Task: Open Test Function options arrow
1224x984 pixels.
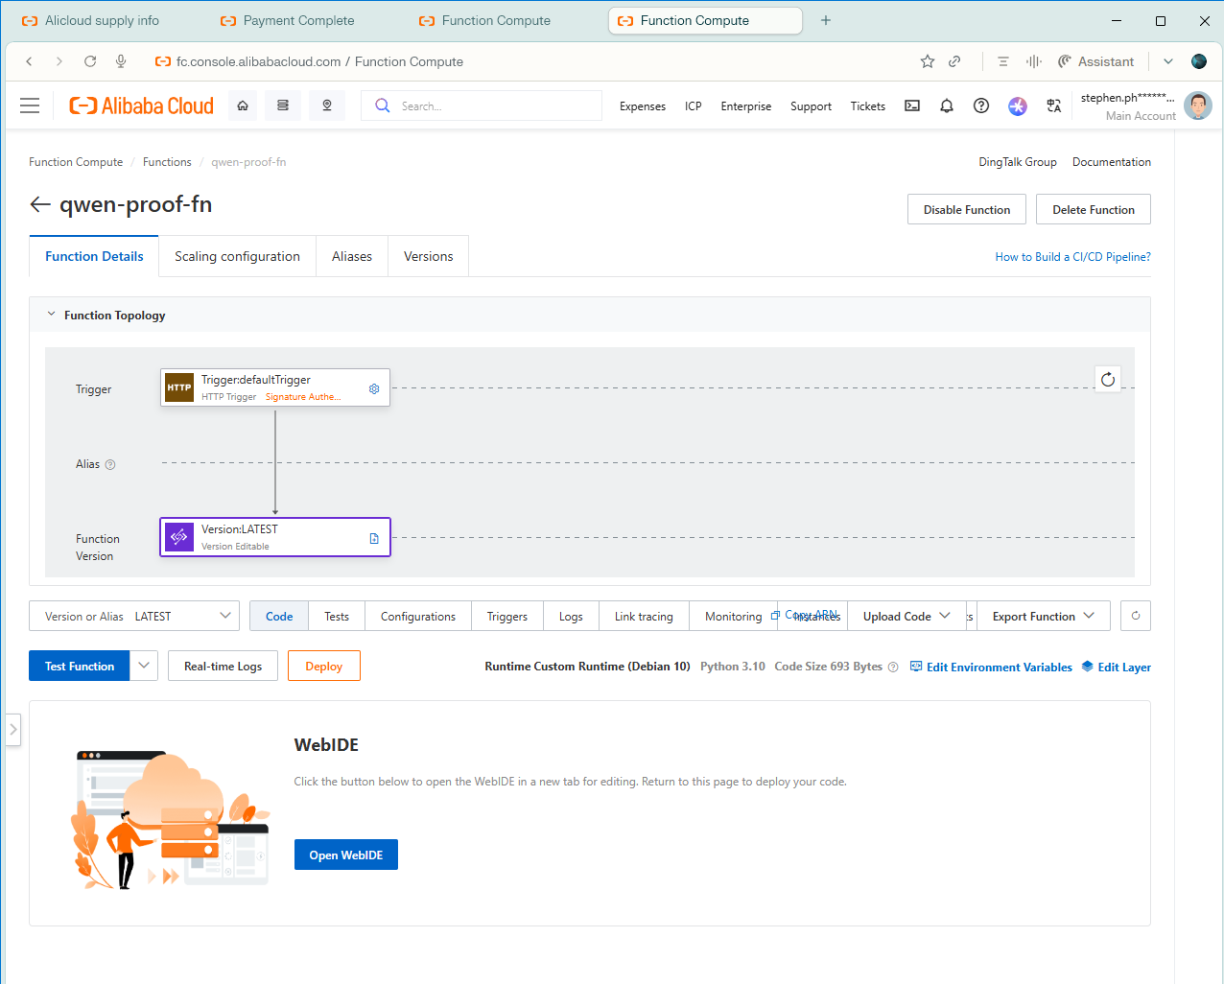Action: (x=144, y=666)
